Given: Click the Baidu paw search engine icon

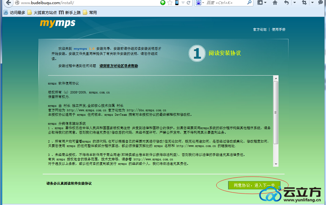Looking at the screenshot, I should [x=199, y=3].
